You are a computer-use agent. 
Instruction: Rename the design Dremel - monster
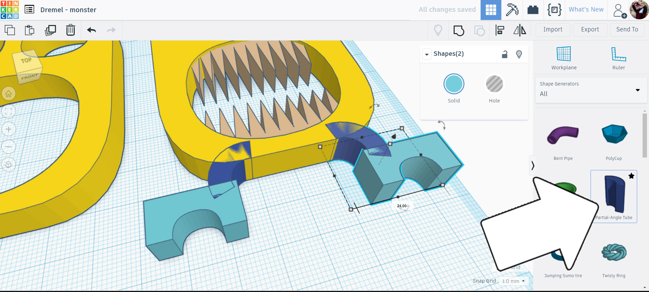tap(68, 10)
